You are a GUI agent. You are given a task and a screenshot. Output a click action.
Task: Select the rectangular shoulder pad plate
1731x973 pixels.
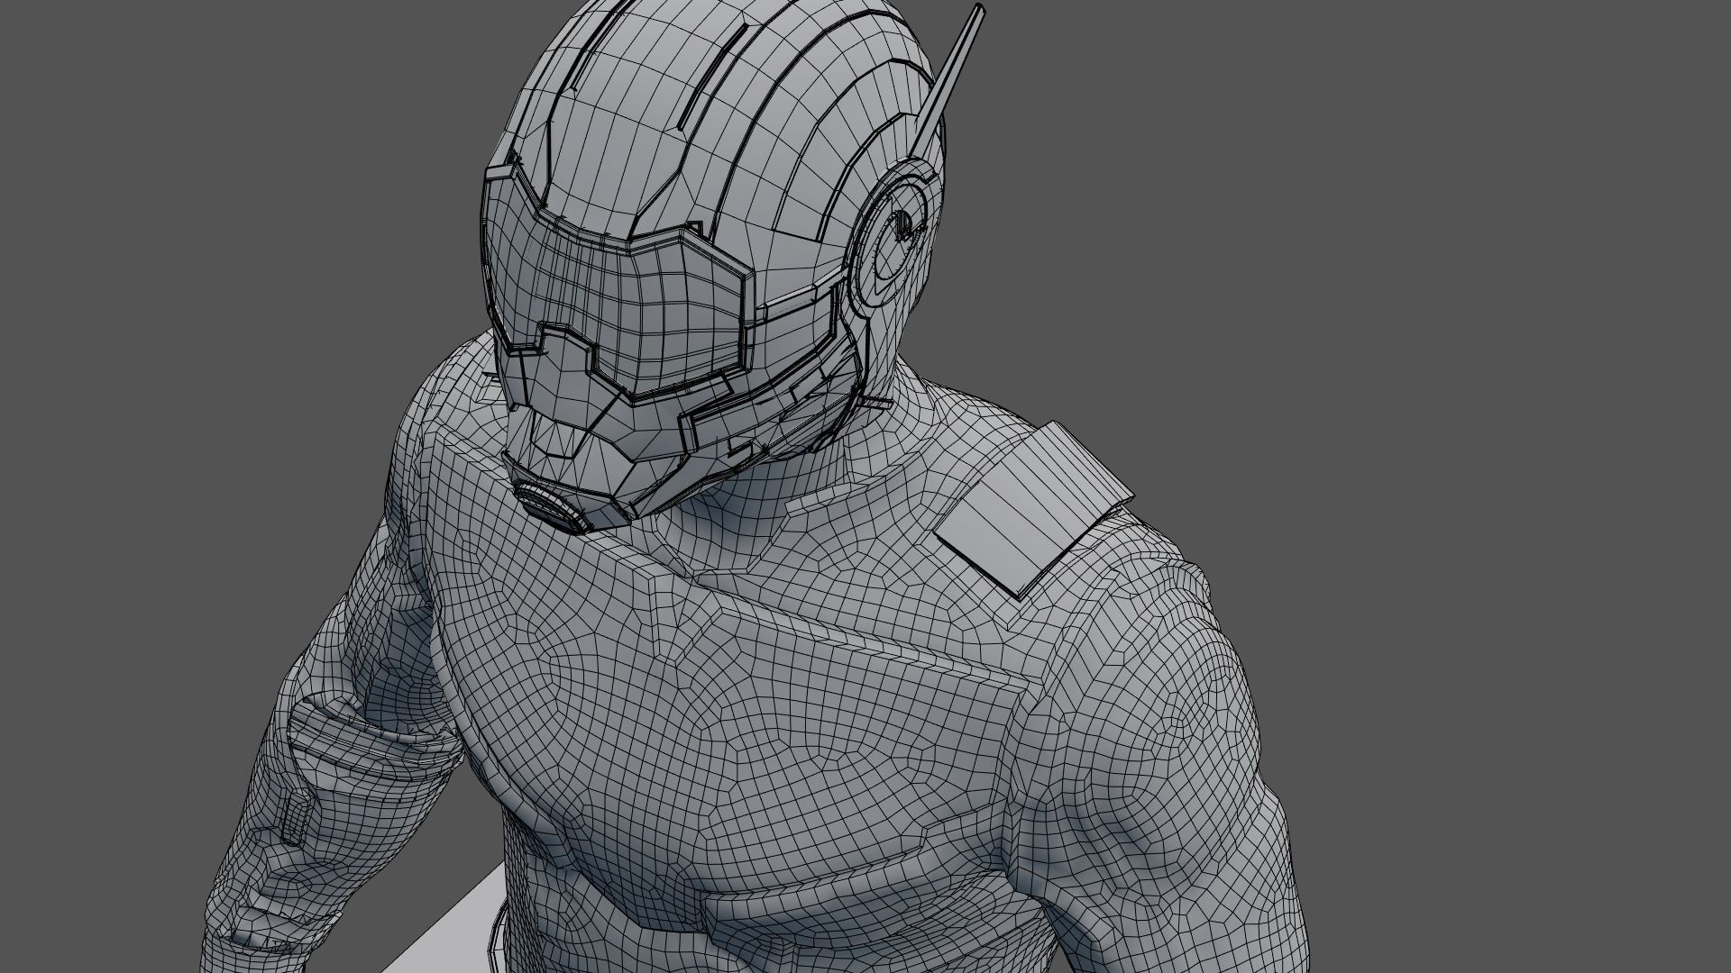coord(1032,509)
